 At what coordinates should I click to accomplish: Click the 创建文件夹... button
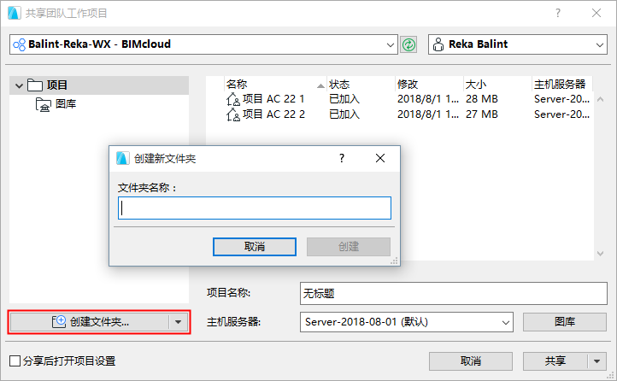[x=90, y=322]
